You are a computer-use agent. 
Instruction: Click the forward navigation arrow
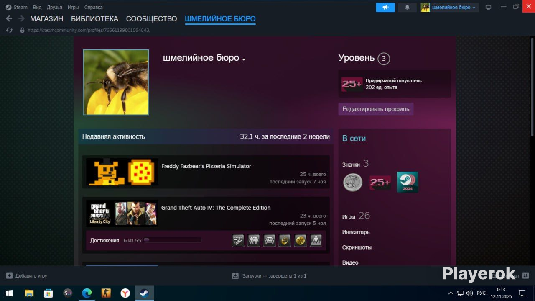pos(21,18)
